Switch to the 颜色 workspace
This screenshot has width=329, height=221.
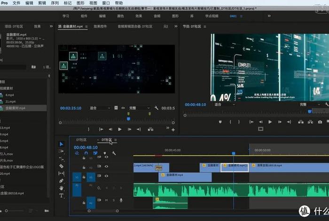pos(119,16)
